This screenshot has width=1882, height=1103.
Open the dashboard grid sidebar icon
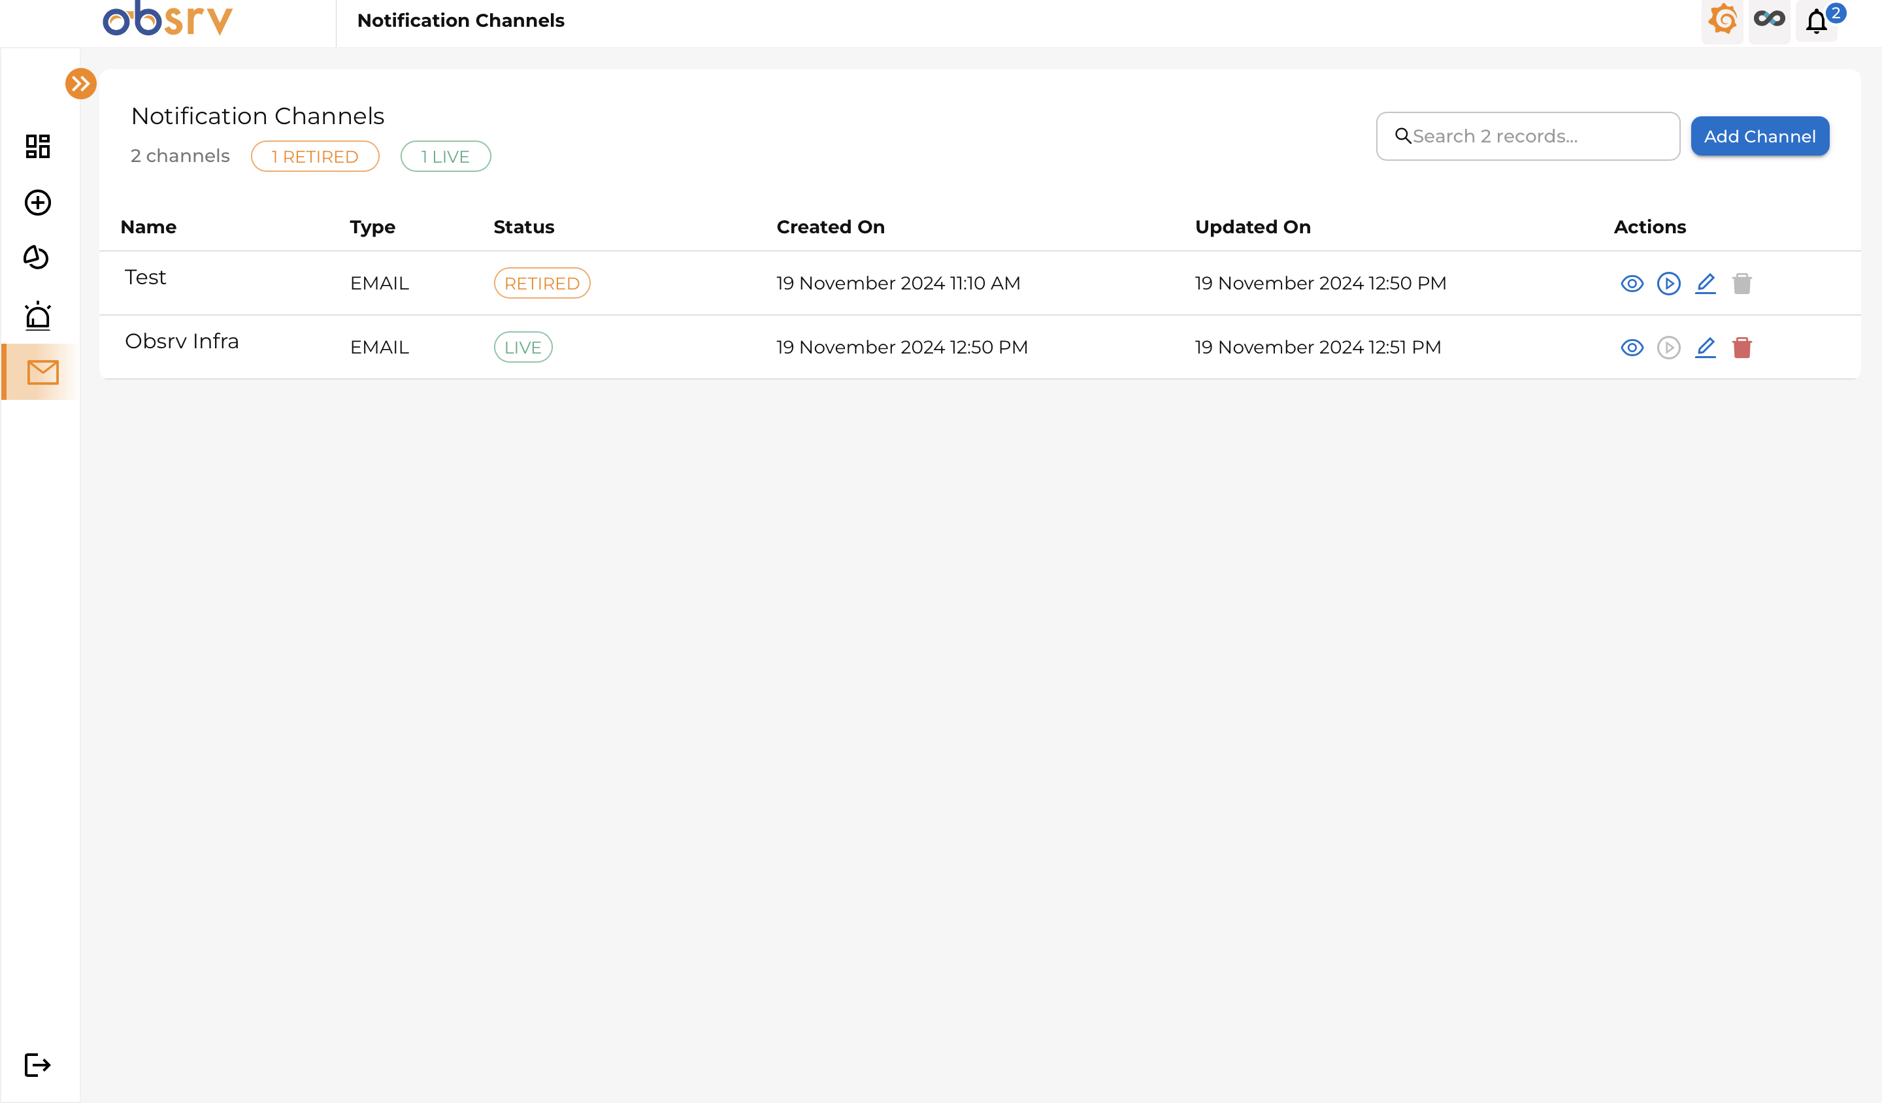click(x=37, y=146)
